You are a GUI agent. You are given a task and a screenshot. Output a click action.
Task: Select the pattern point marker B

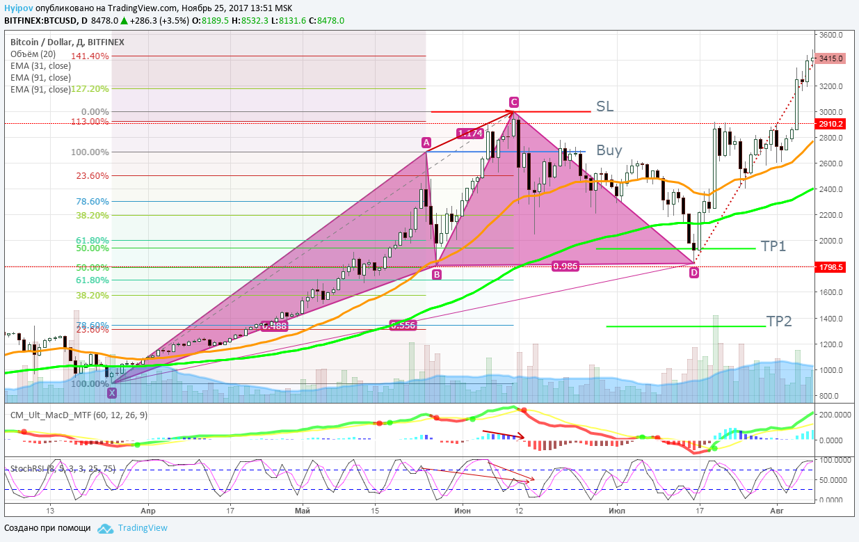tap(436, 274)
